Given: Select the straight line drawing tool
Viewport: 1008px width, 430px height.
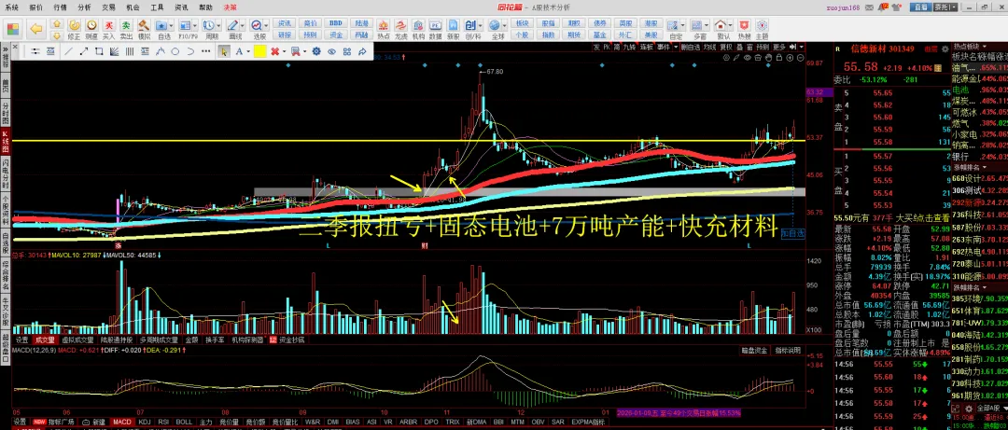Looking at the screenshot, I should [x=69, y=51].
